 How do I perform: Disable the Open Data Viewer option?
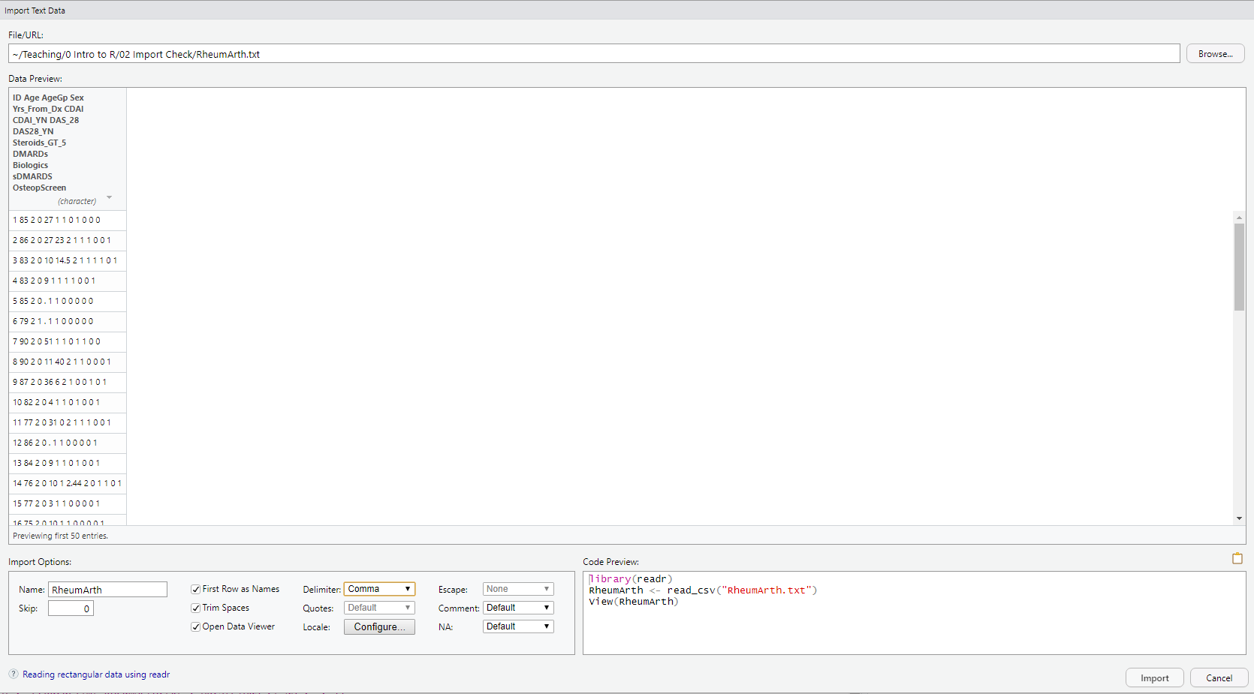pos(196,627)
